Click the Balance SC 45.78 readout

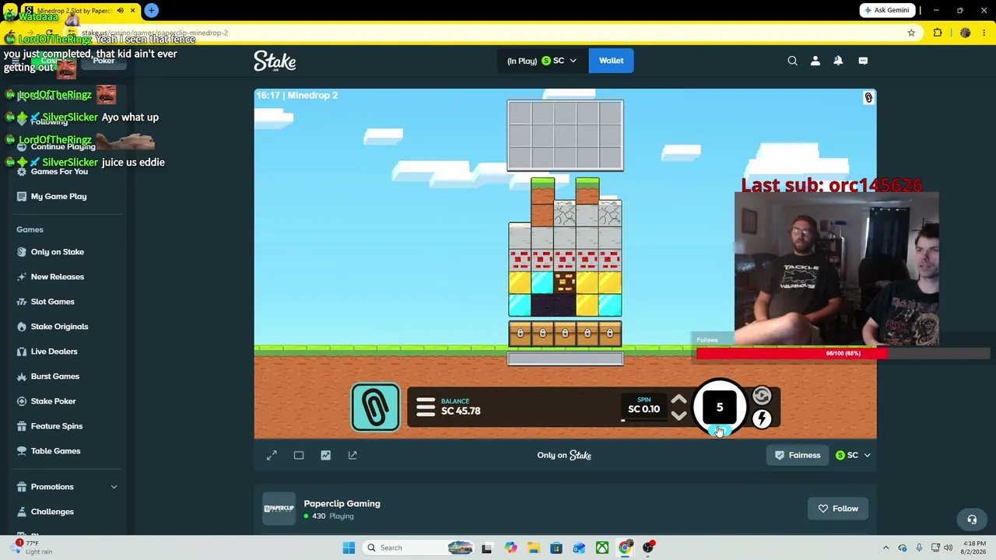[461, 407]
